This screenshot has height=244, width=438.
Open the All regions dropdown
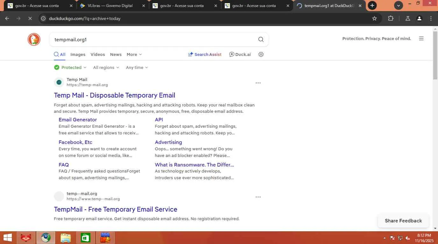(106, 67)
